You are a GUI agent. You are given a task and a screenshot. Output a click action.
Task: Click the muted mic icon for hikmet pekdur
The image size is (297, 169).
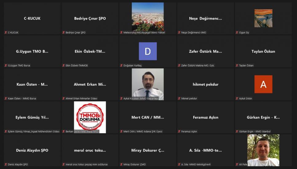click(x=179, y=99)
